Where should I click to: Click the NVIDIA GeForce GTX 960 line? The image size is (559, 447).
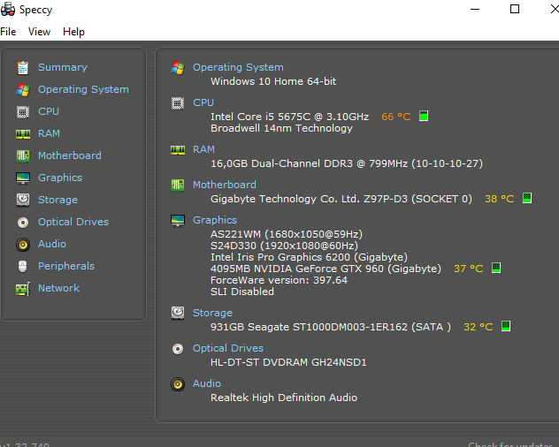pyautogui.click(x=325, y=269)
